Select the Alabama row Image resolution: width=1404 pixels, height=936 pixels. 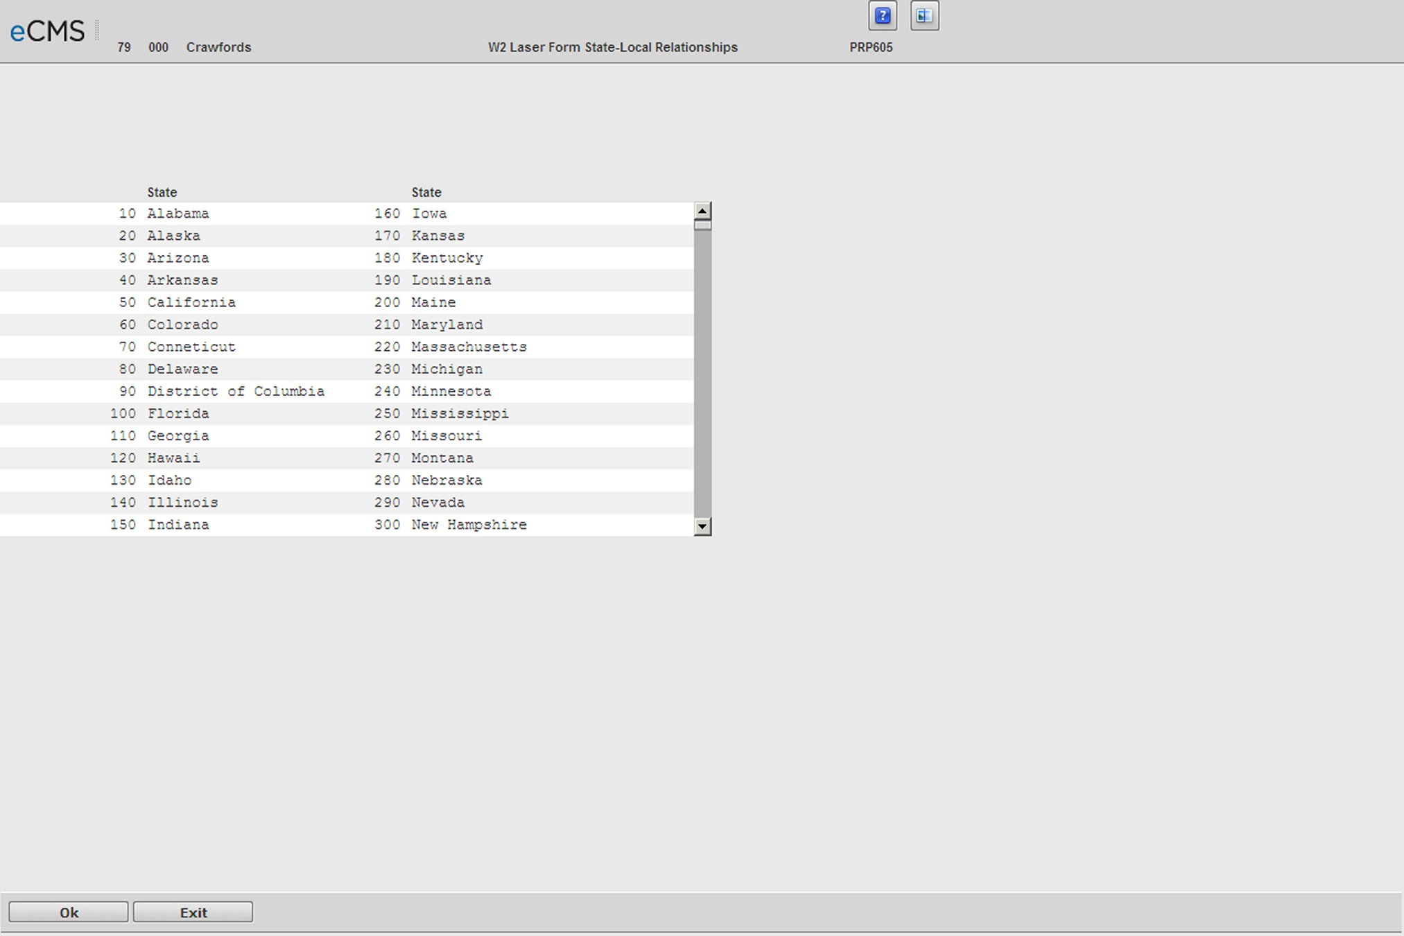click(x=178, y=214)
